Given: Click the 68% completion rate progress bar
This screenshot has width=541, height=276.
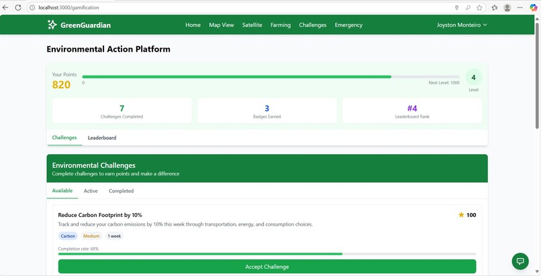Looking at the screenshot, I should (x=267, y=254).
